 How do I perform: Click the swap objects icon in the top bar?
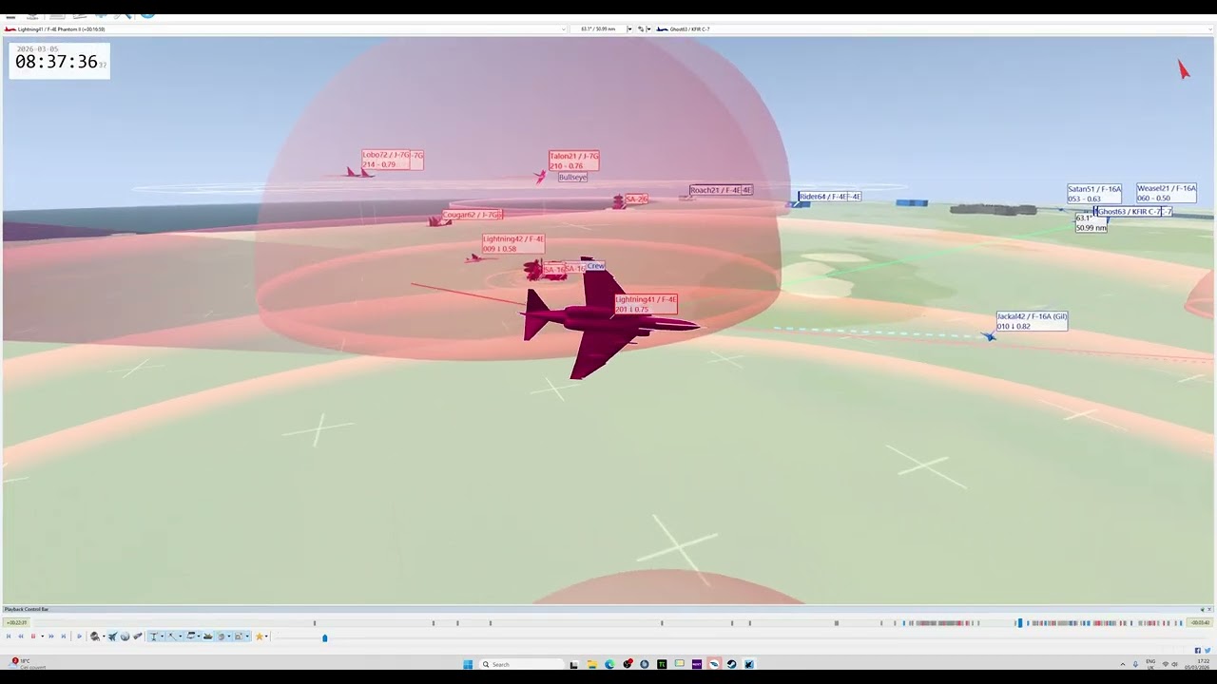[x=641, y=29]
